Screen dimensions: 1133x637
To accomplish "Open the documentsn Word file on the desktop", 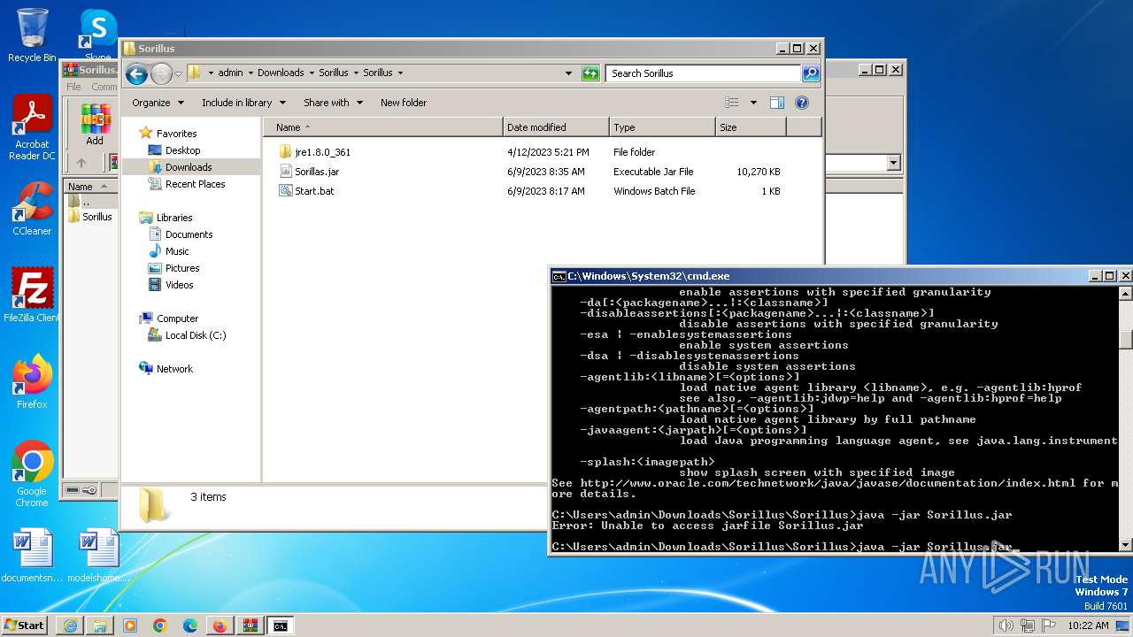I will click(x=32, y=556).
